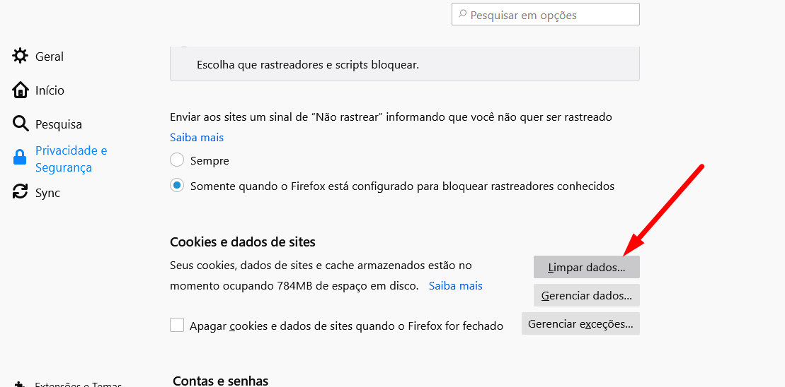Image resolution: width=785 pixels, height=387 pixels.
Task: Focus the "Pesquisar em opções" search field
Action: [x=552, y=15]
